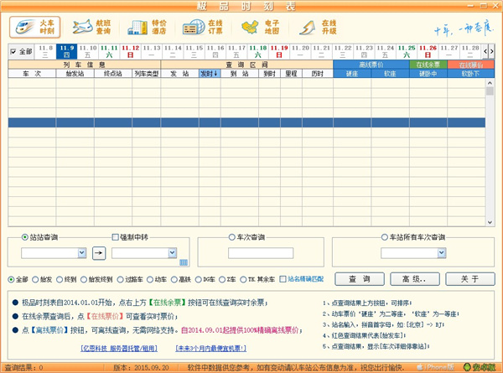503x373 pixels.
Task: Click the 在线票价 online price button
Action: pos(471,65)
